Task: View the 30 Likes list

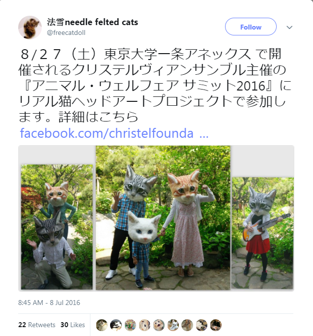Action: pyautogui.click(x=73, y=325)
